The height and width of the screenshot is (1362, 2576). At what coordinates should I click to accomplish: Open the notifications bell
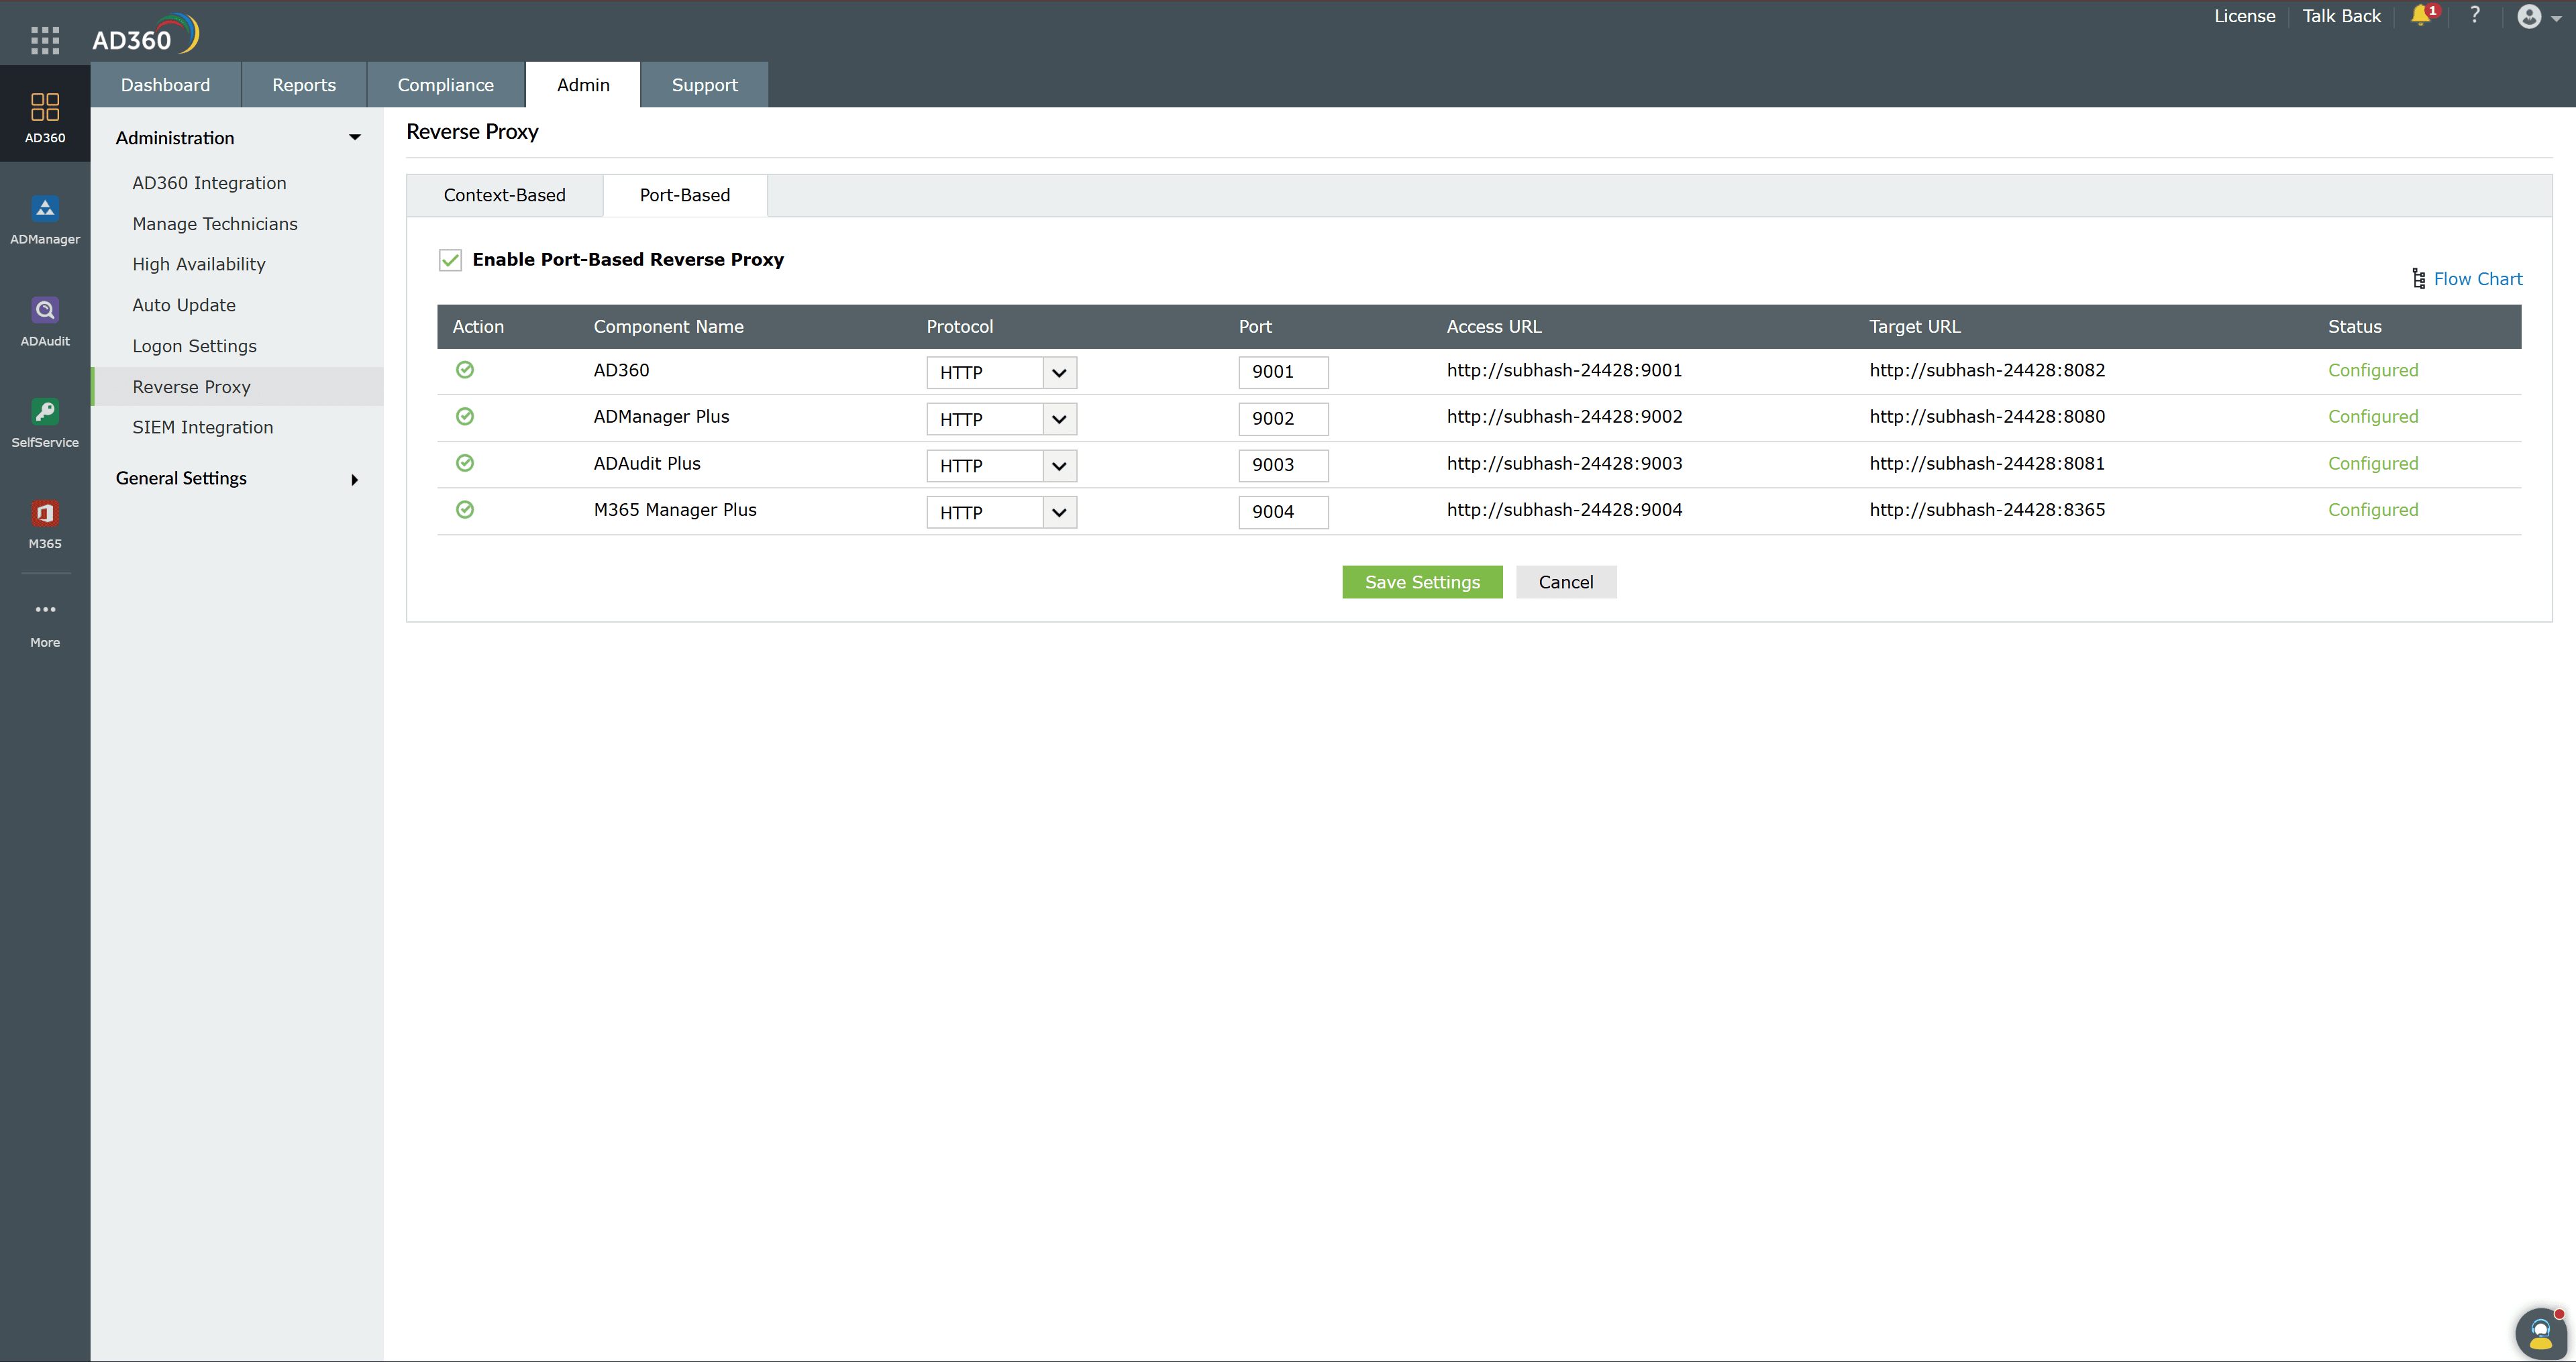(x=2422, y=15)
